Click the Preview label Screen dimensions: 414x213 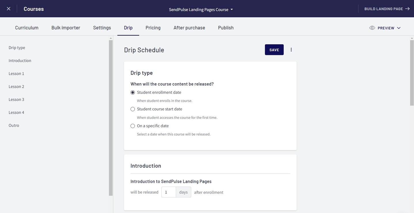[386, 28]
